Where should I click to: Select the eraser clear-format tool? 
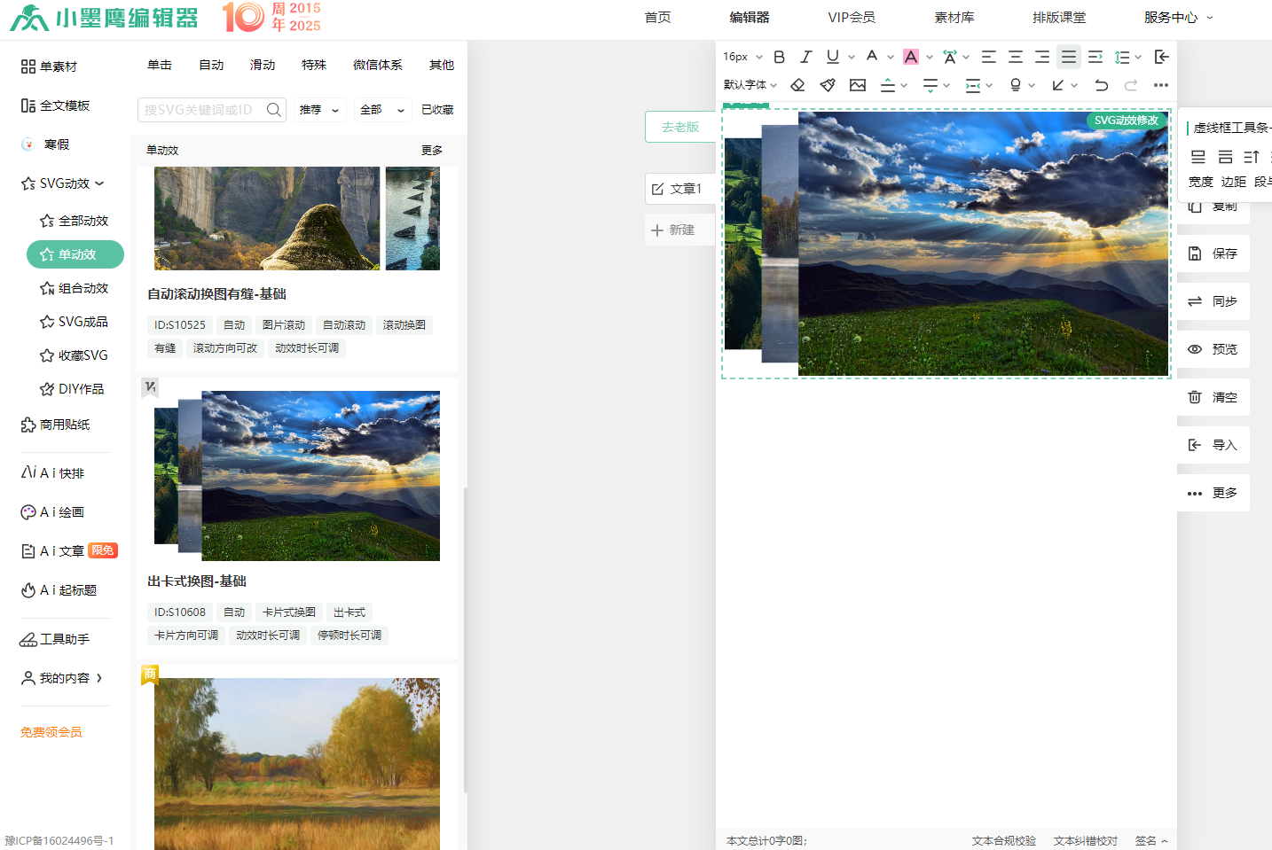797,85
